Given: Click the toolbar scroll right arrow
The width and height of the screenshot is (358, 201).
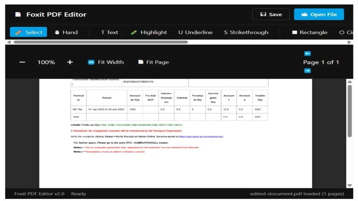Looking at the screenshot, I should click(349, 42).
